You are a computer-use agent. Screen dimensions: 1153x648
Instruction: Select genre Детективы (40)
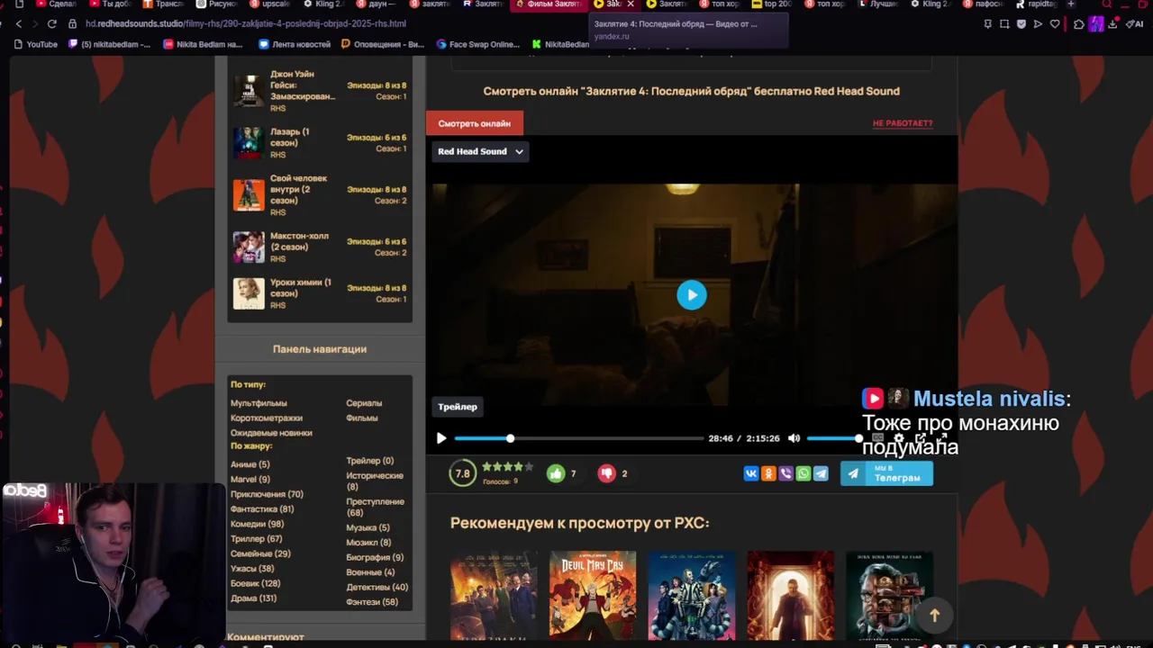(377, 587)
